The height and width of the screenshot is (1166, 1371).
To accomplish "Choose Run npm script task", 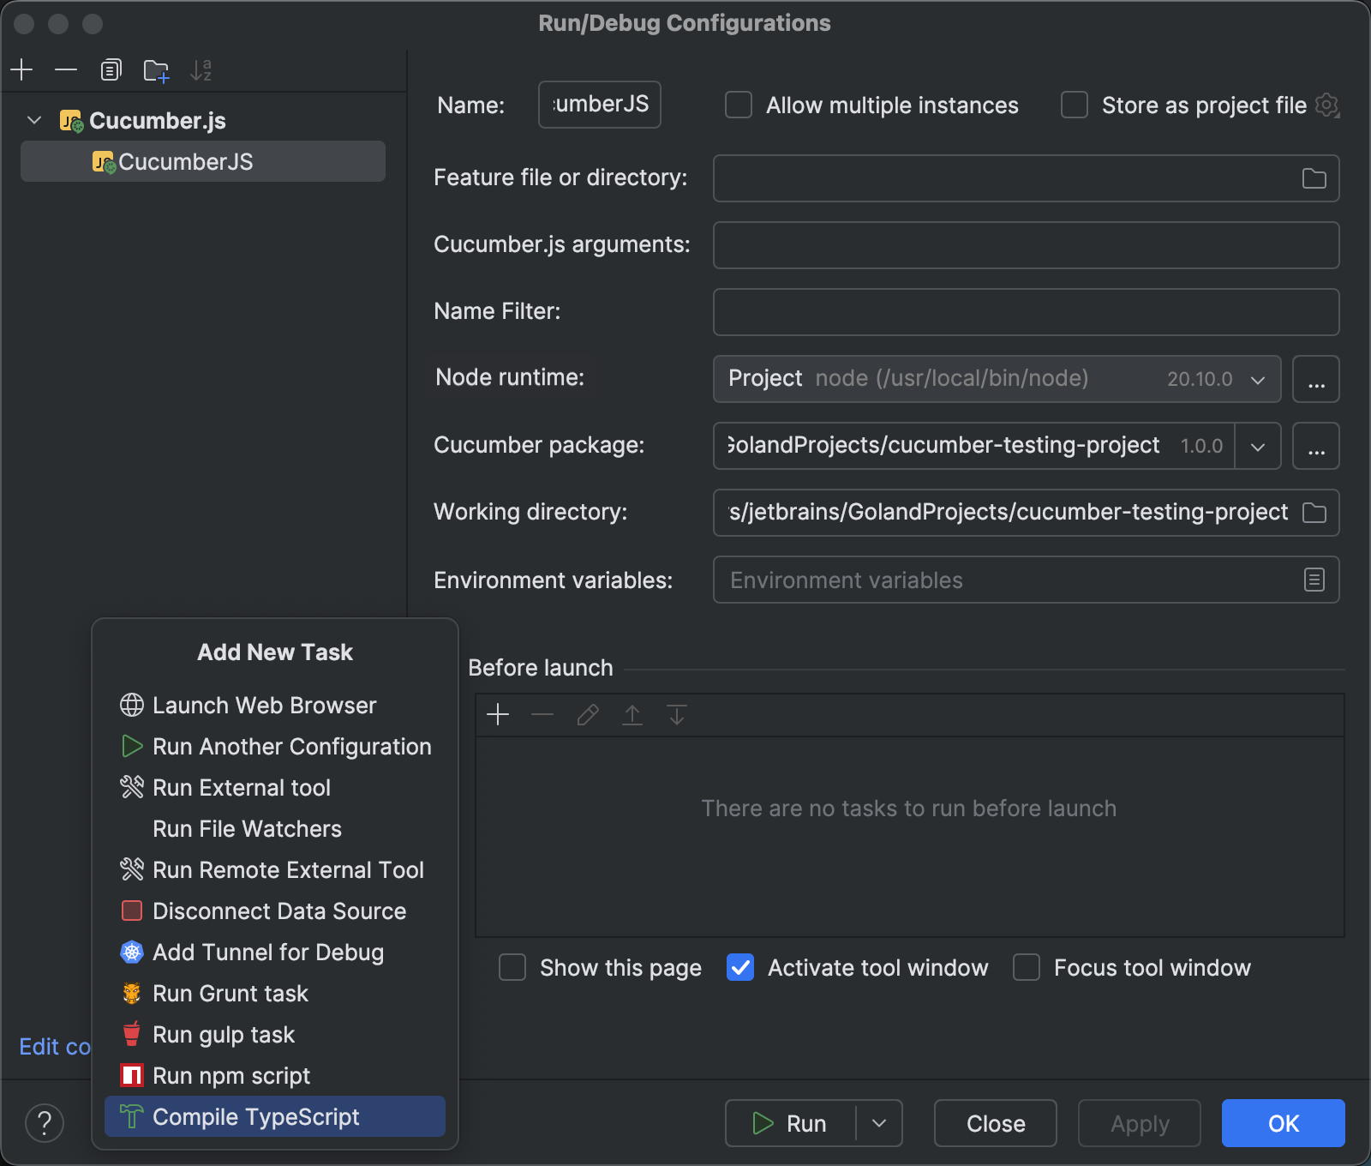I will pyautogui.click(x=230, y=1075).
